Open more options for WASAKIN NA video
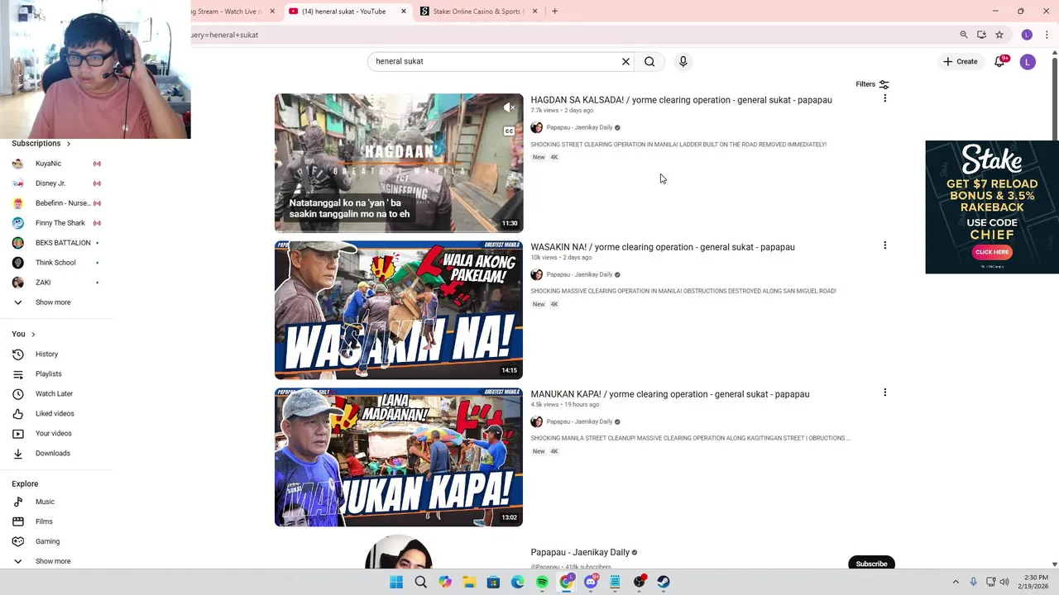Screen dimensions: 1059x595 [884, 245]
